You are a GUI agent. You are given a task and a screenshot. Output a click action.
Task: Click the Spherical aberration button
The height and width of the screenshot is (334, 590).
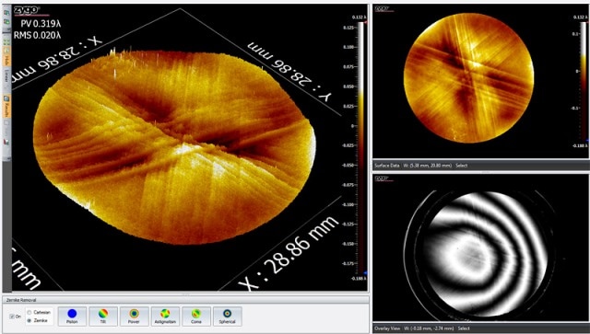pos(228,317)
